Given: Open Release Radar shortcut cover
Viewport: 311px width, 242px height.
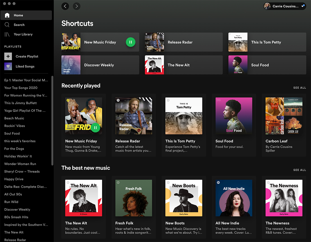Looking at the screenshot, I should pos(154,42).
